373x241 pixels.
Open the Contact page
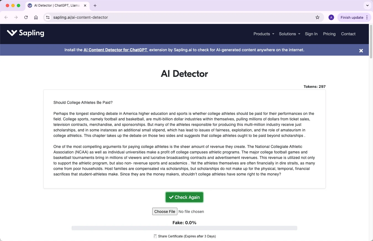pos(348,34)
